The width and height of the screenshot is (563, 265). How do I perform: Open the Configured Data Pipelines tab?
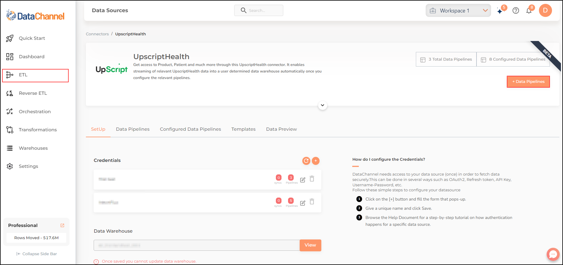pyautogui.click(x=191, y=129)
